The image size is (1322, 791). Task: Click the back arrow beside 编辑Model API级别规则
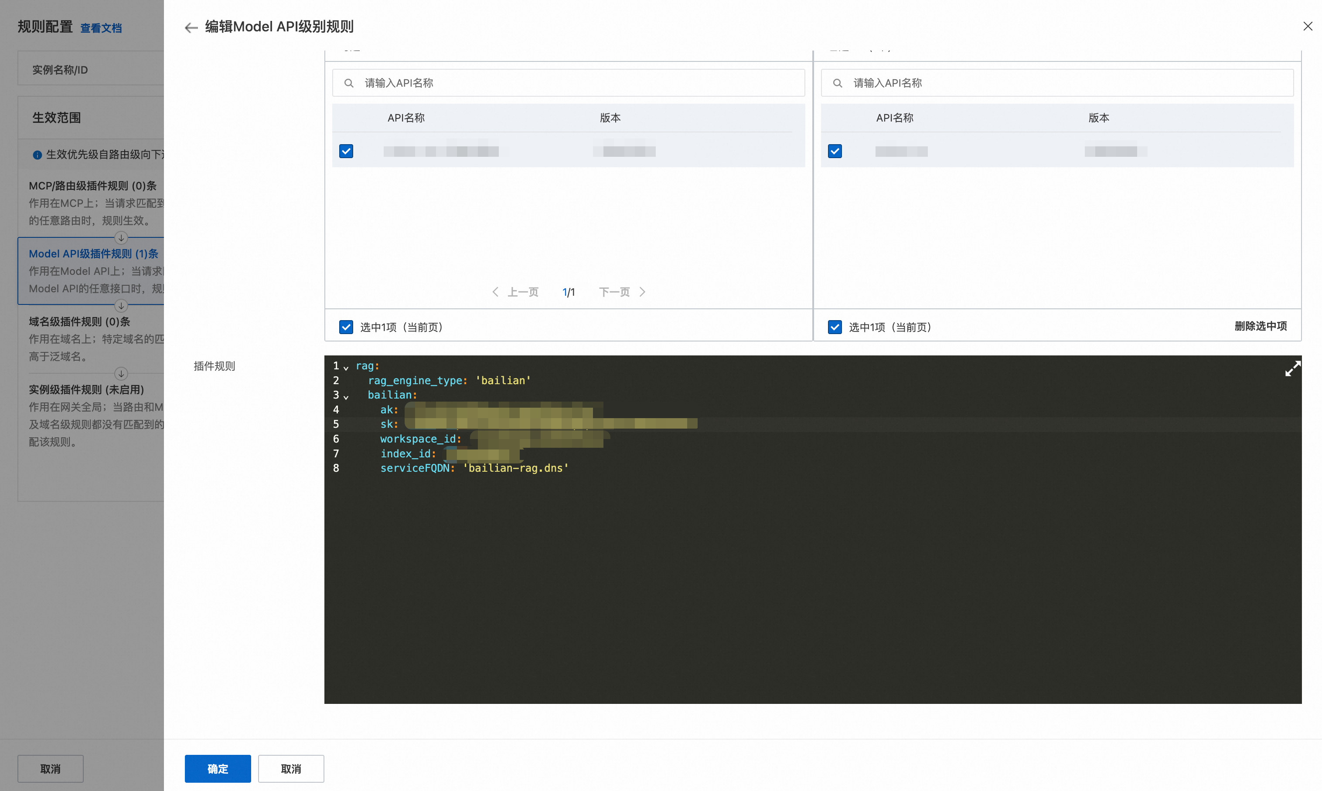(x=191, y=28)
